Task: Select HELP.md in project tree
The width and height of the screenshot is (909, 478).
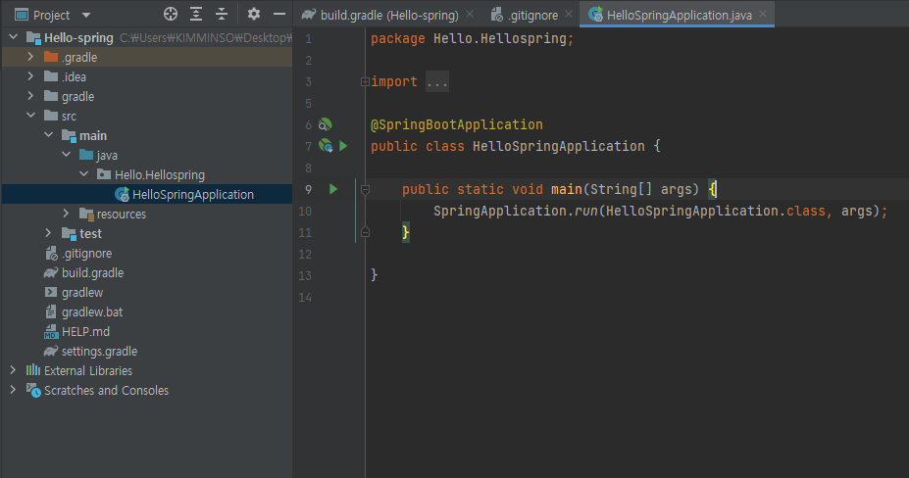Action: (x=85, y=331)
